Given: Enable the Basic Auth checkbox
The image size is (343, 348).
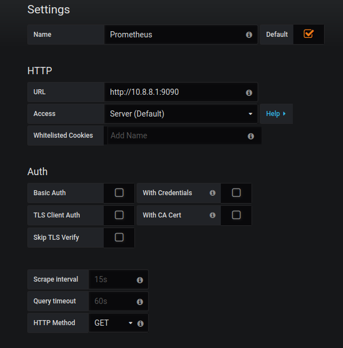Looking at the screenshot, I should pos(119,193).
